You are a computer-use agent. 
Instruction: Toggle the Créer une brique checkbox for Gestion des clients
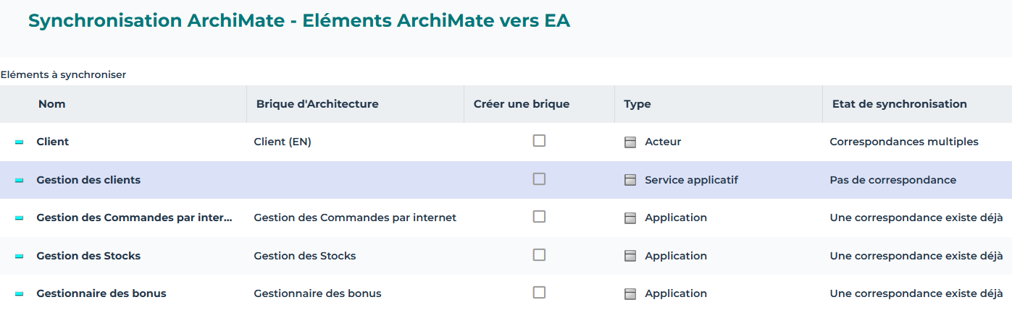pyautogui.click(x=539, y=179)
